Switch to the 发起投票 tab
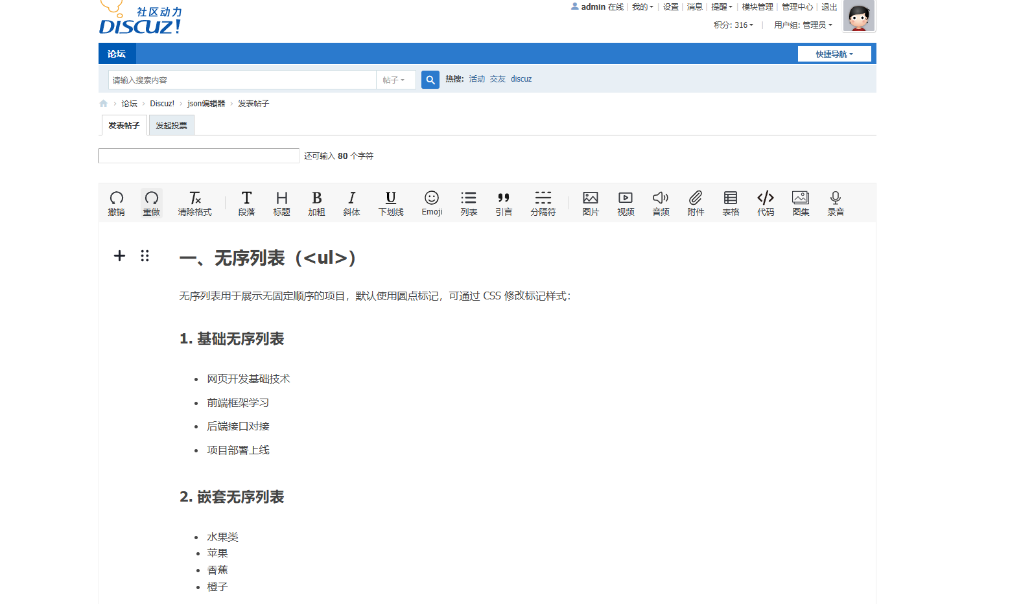 [x=171, y=125]
